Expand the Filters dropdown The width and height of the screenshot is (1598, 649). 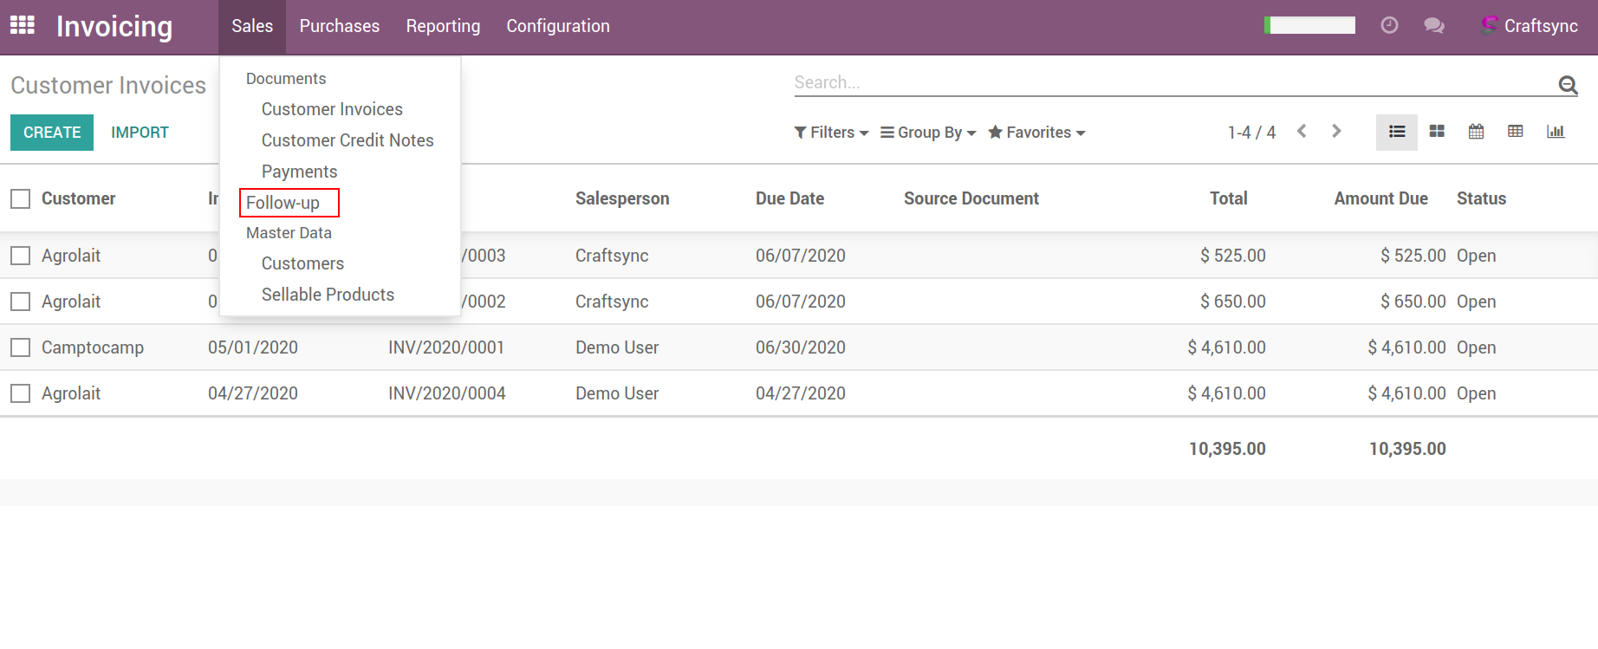point(831,133)
